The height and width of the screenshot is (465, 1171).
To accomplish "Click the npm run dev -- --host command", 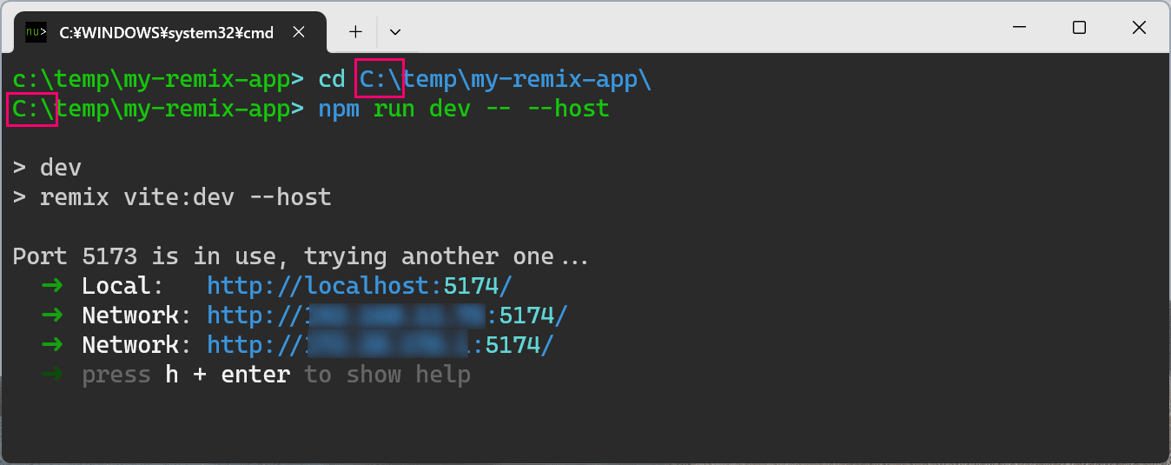I will [x=464, y=110].
